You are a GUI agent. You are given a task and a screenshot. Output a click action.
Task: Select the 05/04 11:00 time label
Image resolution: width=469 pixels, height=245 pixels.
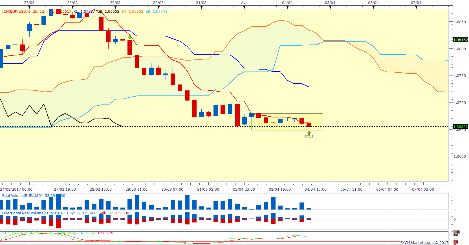click(x=351, y=190)
